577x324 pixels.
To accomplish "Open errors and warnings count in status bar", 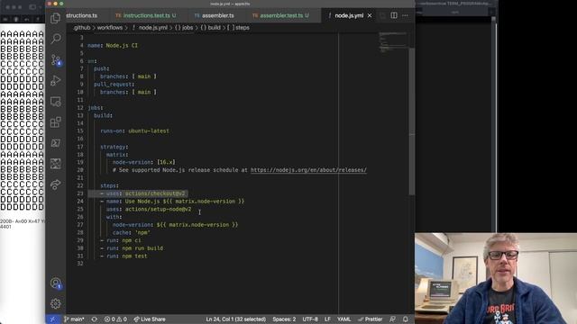I will click(x=115, y=319).
